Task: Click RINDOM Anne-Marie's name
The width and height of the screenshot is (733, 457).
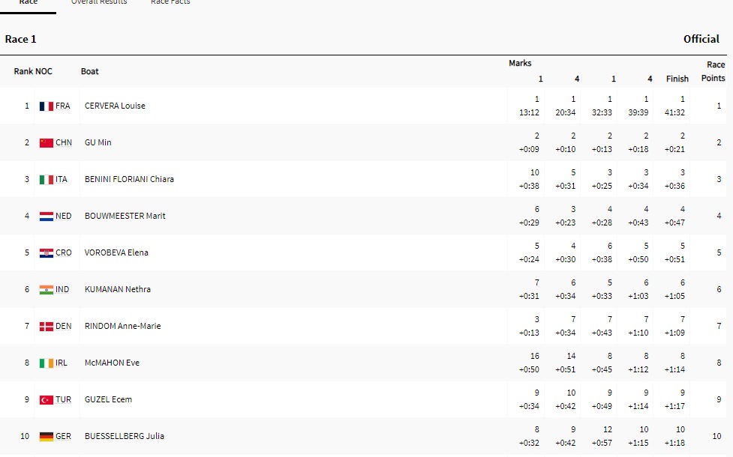Action: click(122, 327)
